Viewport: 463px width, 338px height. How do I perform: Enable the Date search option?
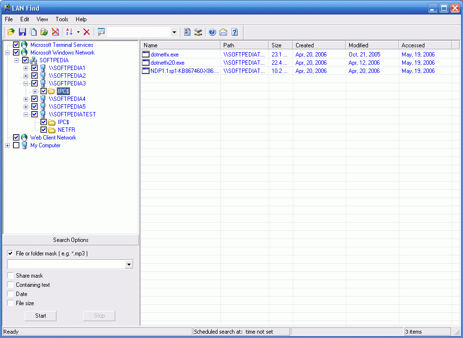10,294
